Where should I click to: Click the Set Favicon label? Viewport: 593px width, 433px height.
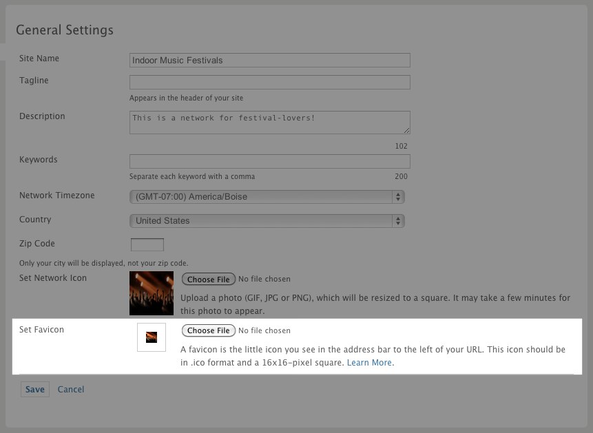(x=41, y=329)
